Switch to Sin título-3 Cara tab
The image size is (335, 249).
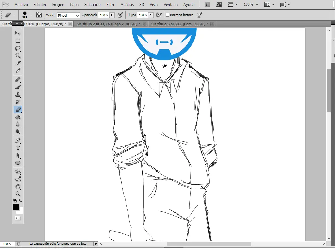180,24
